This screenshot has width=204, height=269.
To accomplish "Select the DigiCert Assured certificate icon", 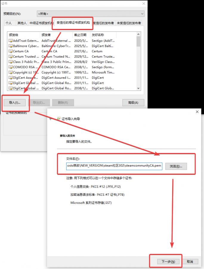I will pos(10,78).
